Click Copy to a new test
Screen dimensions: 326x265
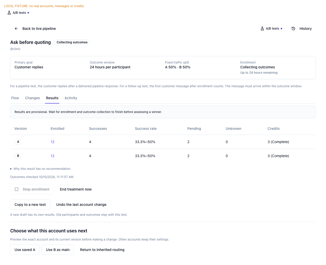point(30,205)
